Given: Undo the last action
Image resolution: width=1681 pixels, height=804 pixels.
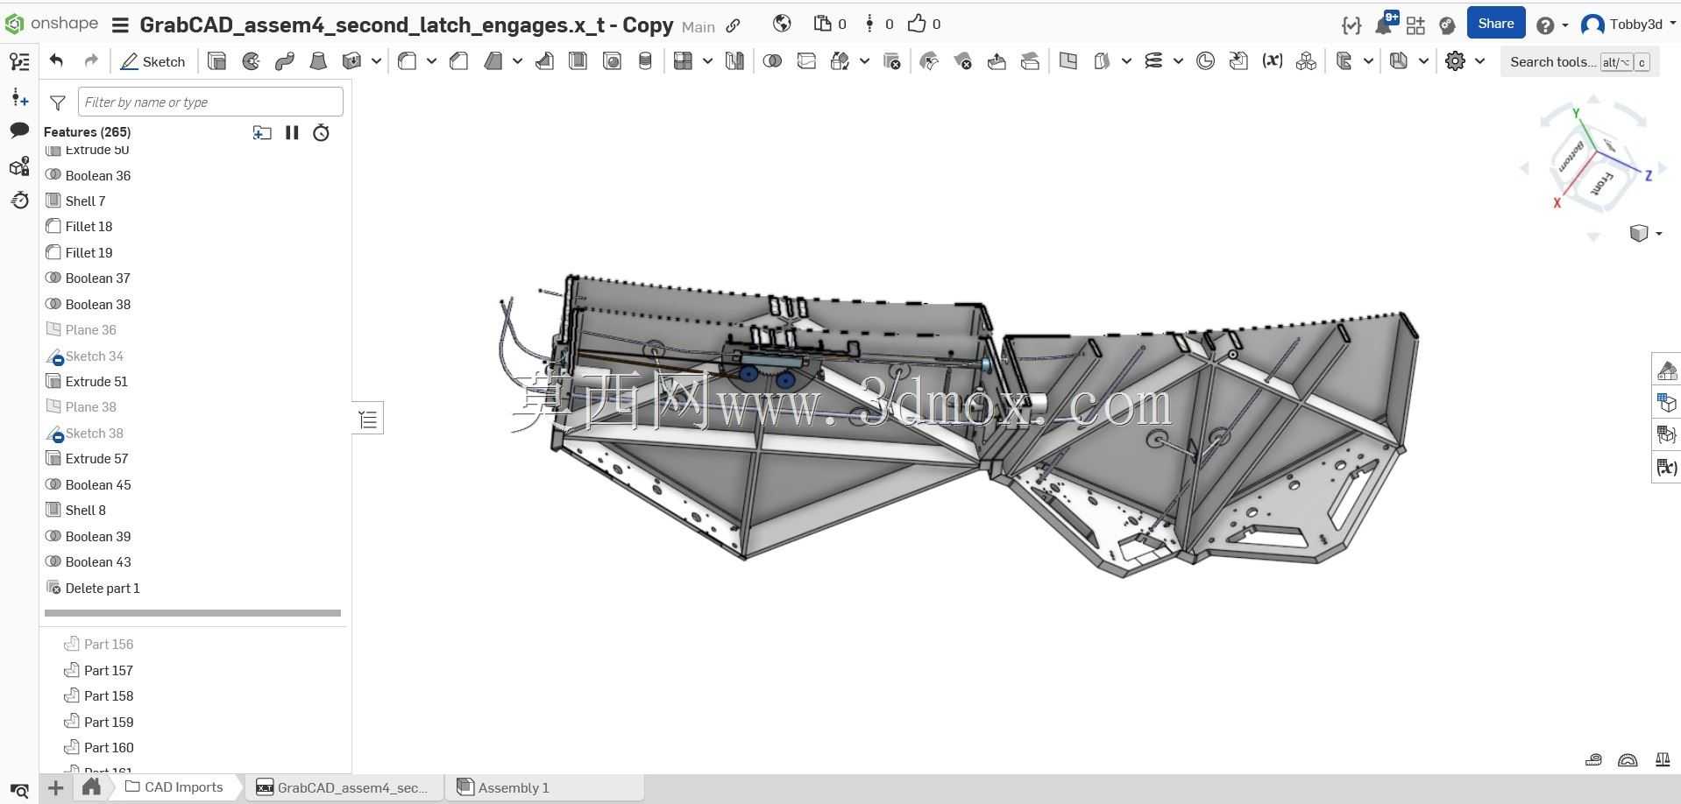Looking at the screenshot, I should coord(57,60).
